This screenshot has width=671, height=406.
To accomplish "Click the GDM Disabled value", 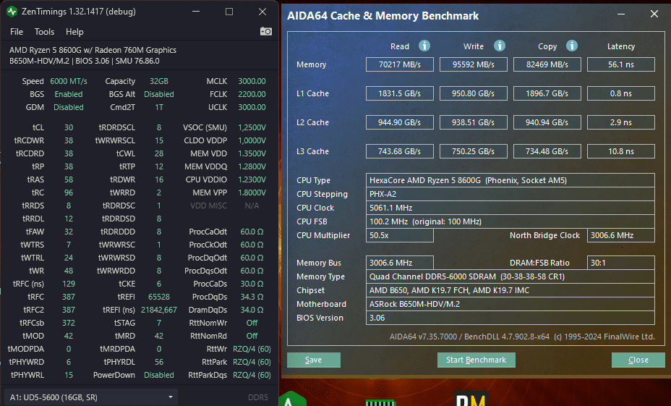I will [x=69, y=107].
